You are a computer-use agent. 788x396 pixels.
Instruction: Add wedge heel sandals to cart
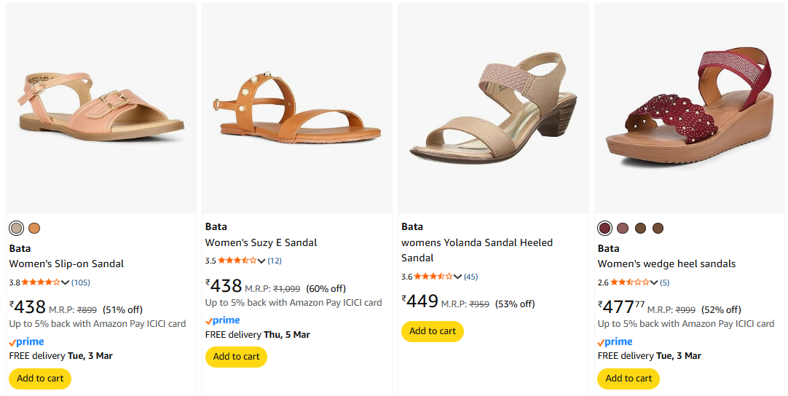[x=629, y=379]
